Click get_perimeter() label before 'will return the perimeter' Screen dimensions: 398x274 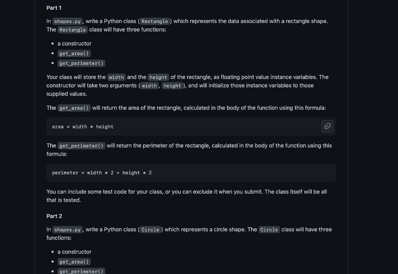(81, 146)
